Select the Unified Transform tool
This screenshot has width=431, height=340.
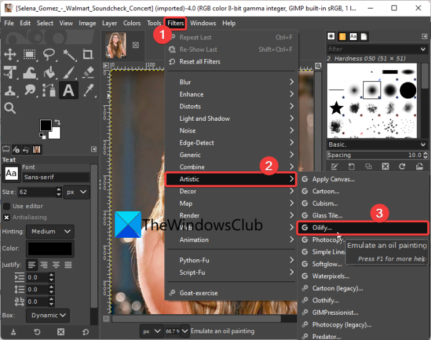click(10, 73)
